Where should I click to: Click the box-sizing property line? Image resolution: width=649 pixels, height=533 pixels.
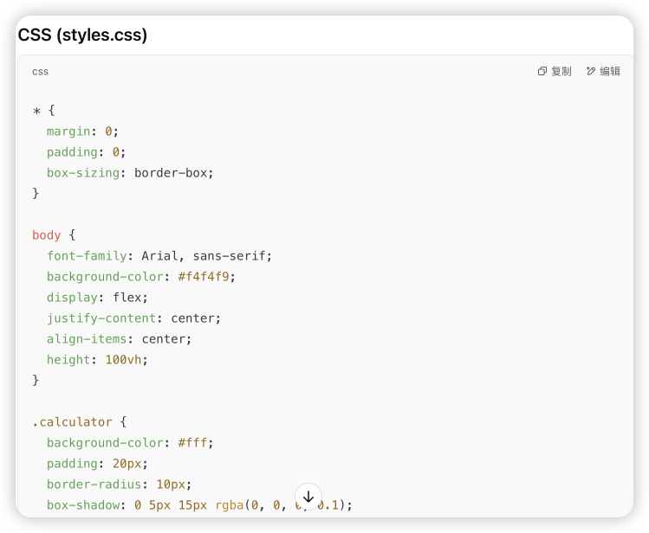coord(130,173)
